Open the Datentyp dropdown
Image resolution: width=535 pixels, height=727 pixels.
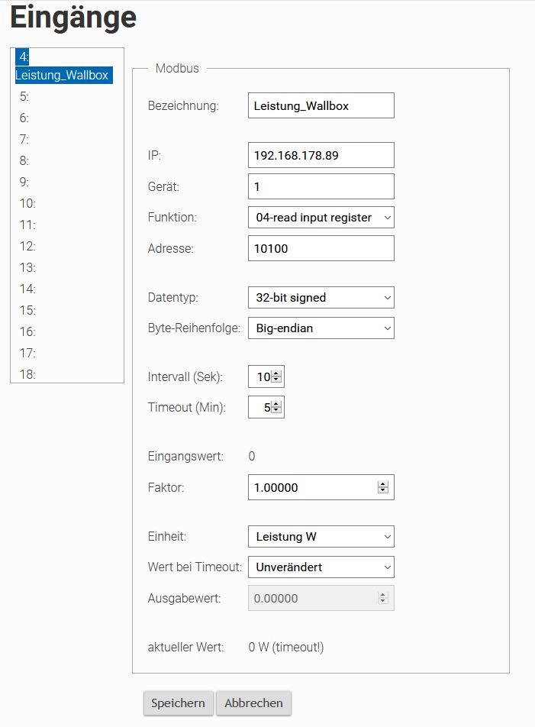pos(321,298)
